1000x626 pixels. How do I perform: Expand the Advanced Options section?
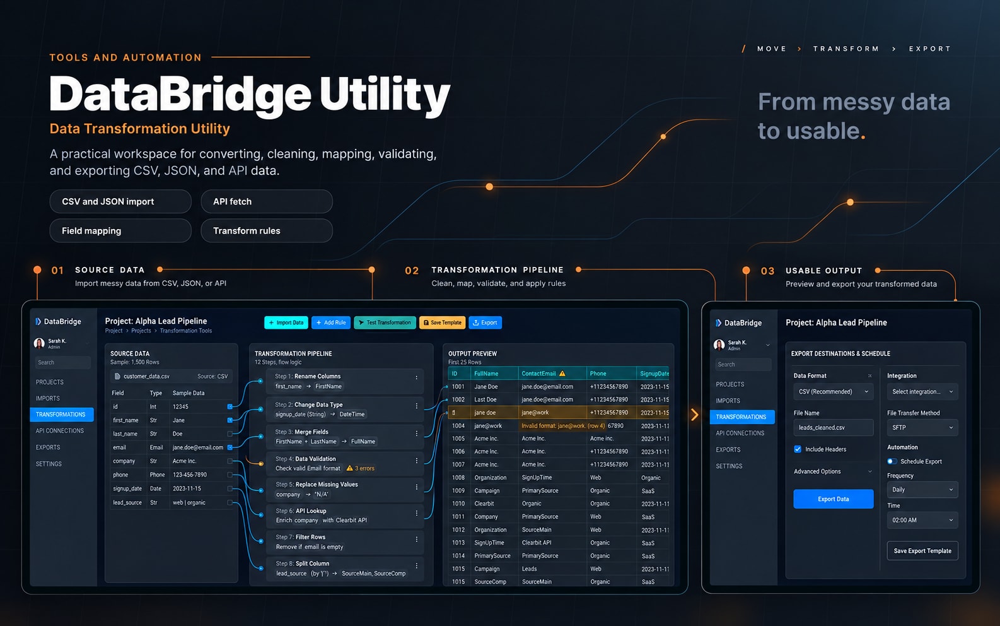[834, 471]
